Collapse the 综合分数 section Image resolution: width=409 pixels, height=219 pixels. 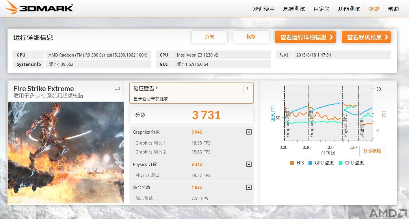pyautogui.click(x=249, y=187)
